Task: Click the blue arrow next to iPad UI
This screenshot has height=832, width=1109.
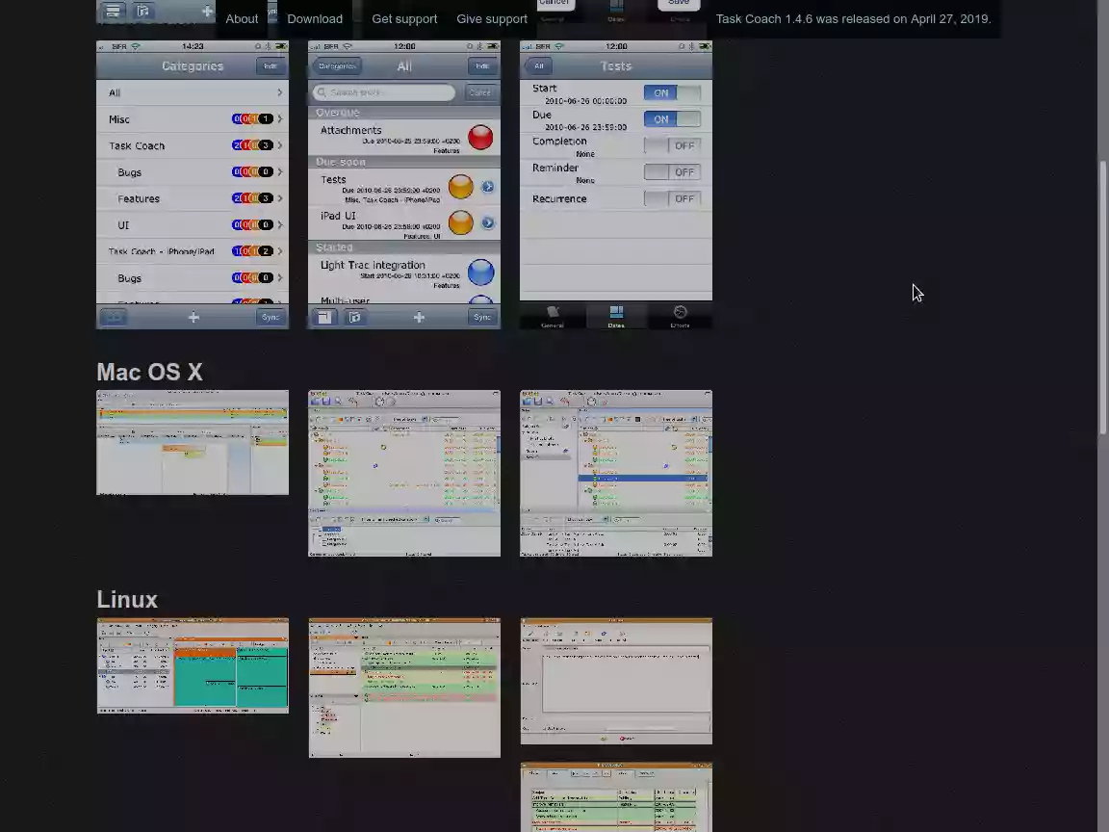Action: (x=488, y=222)
